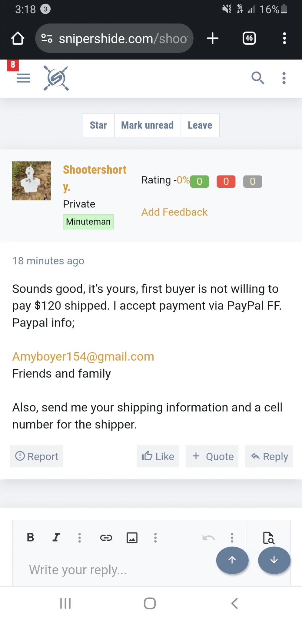Image resolution: width=302 pixels, height=621 pixels.
Task: Jump to top with up arrow button
Action: (232, 560)
